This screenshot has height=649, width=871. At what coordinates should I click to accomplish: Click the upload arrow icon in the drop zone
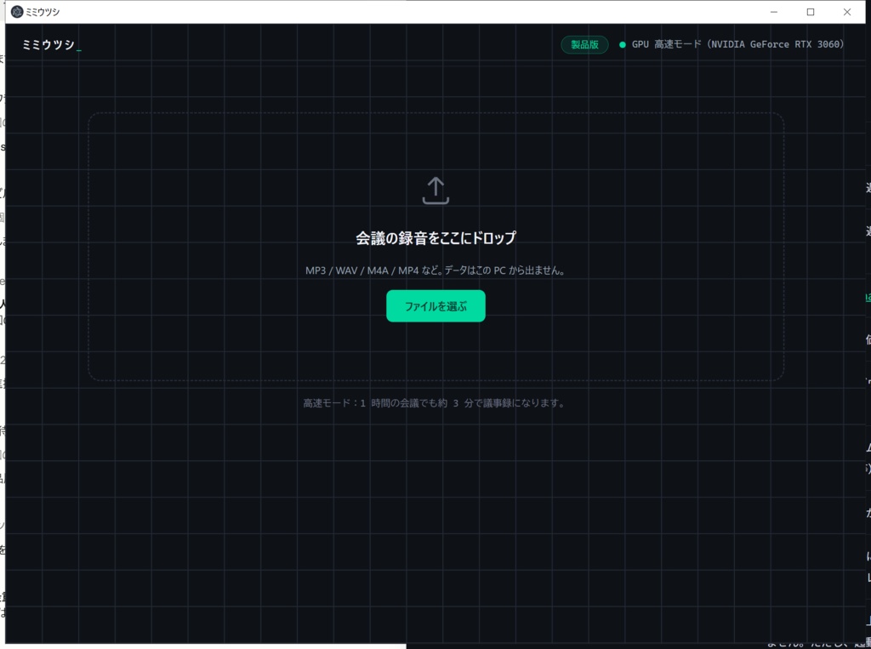[435, 191]
